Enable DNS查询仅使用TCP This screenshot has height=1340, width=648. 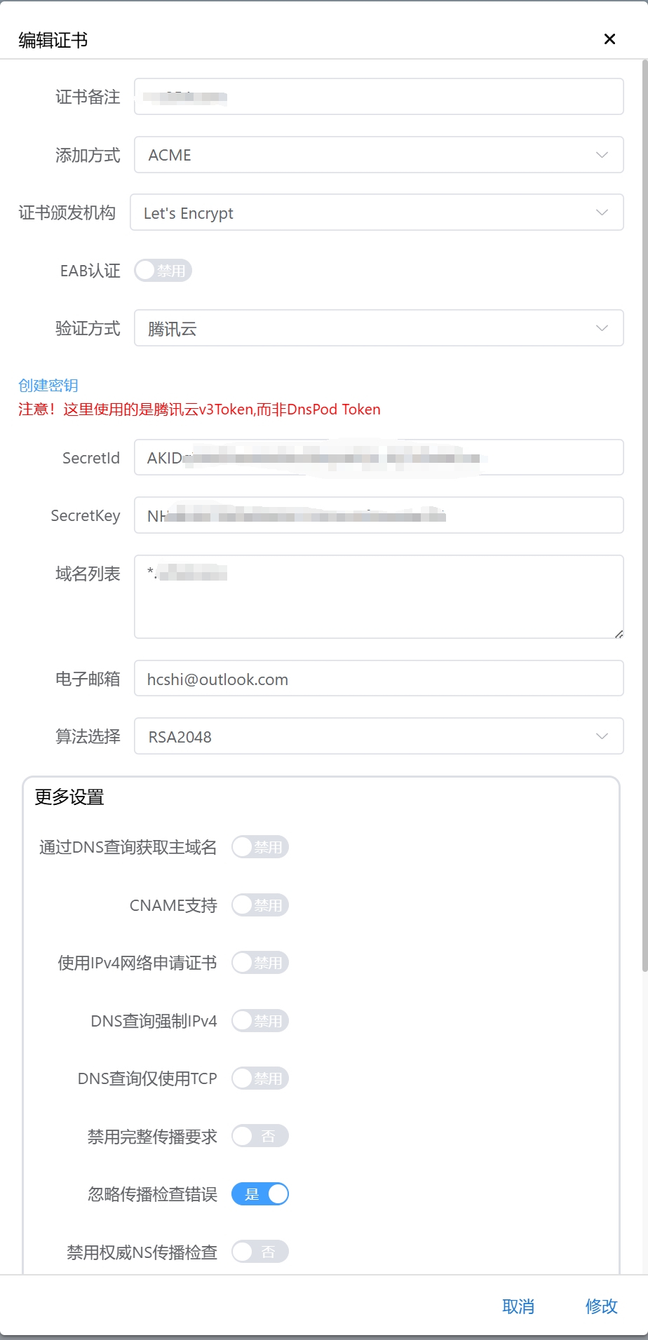point(259,1078)
